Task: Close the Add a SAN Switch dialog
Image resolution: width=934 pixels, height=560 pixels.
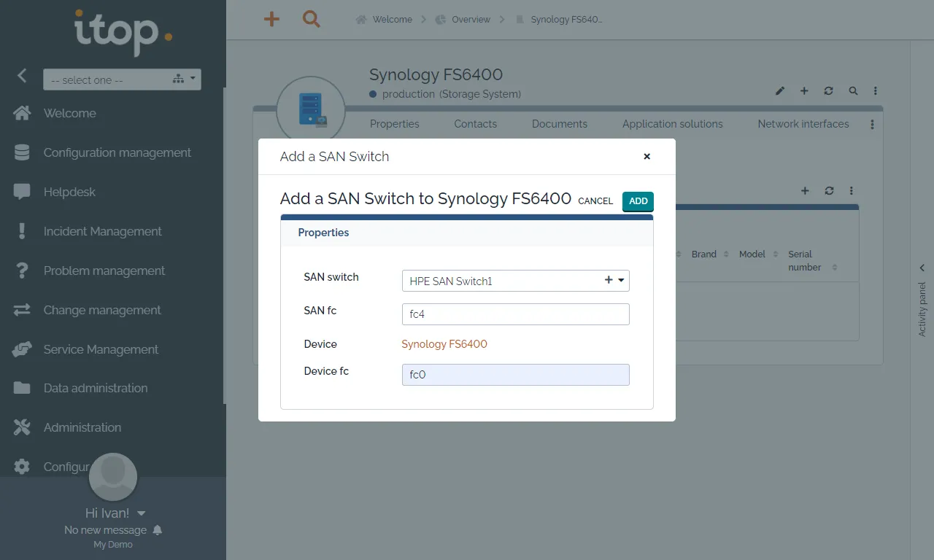Action: click(x=647, y=156)
